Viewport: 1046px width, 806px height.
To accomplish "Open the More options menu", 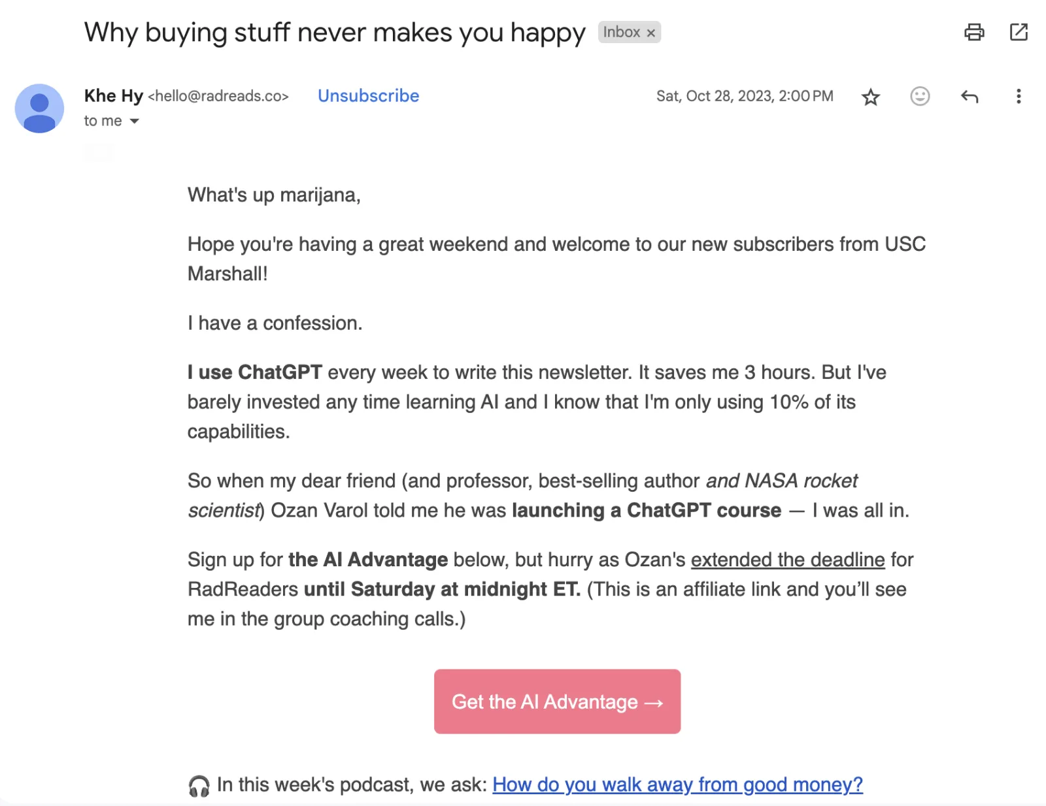I will 1018,97.
